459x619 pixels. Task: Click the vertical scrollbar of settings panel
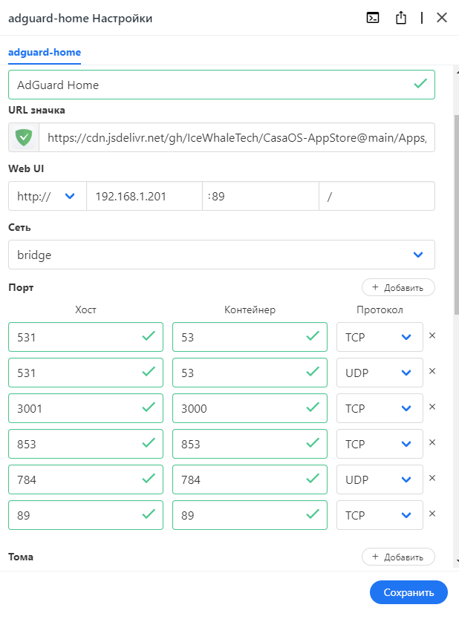[x=456, y=215]
